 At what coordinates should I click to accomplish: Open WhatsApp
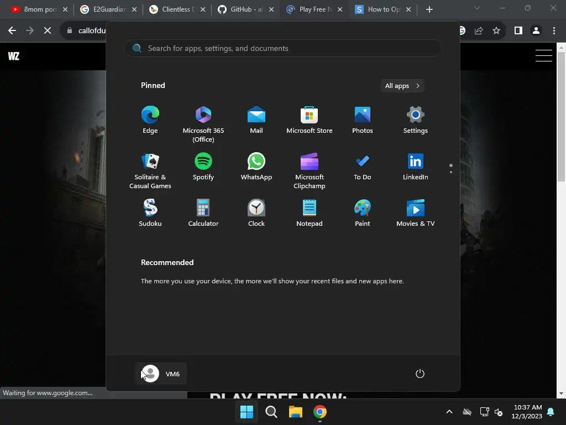click(256, 167)
